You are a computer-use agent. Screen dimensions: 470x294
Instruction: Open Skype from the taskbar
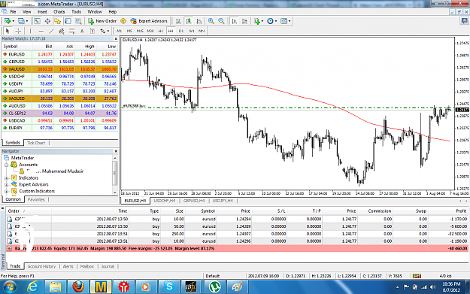click(x=169, y=286)
